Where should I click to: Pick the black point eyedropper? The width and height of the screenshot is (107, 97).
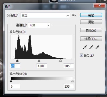tap(85, 47)
